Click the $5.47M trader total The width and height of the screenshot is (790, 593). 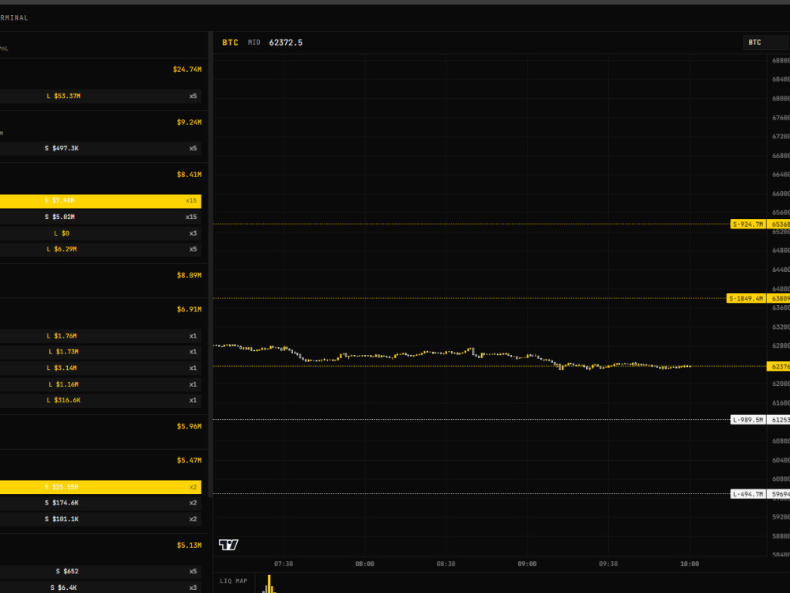pyautogui.click(x=189, y=460)
